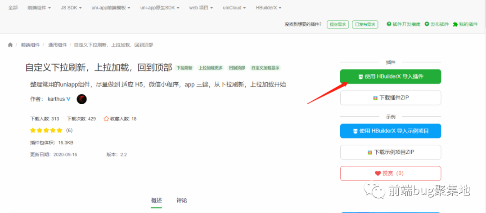Click the home icon in breadcrumb
The image size is (486, 213).
(10, 45)
